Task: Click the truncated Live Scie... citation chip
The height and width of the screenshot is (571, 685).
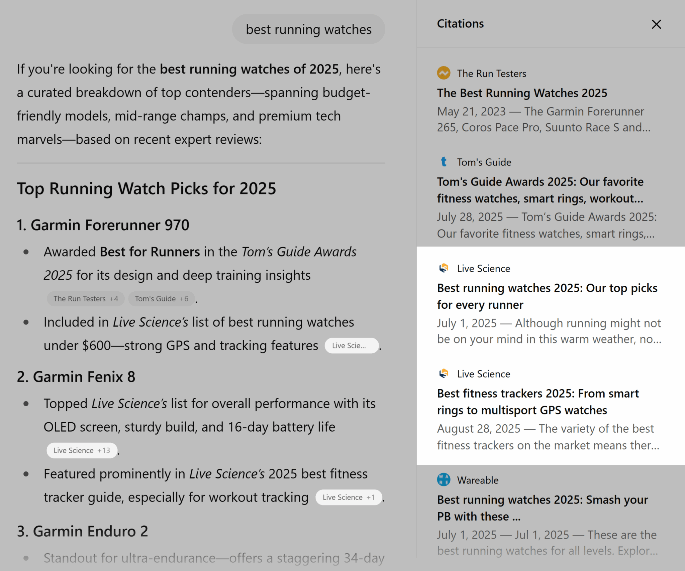Action: (x=351, y=345)
